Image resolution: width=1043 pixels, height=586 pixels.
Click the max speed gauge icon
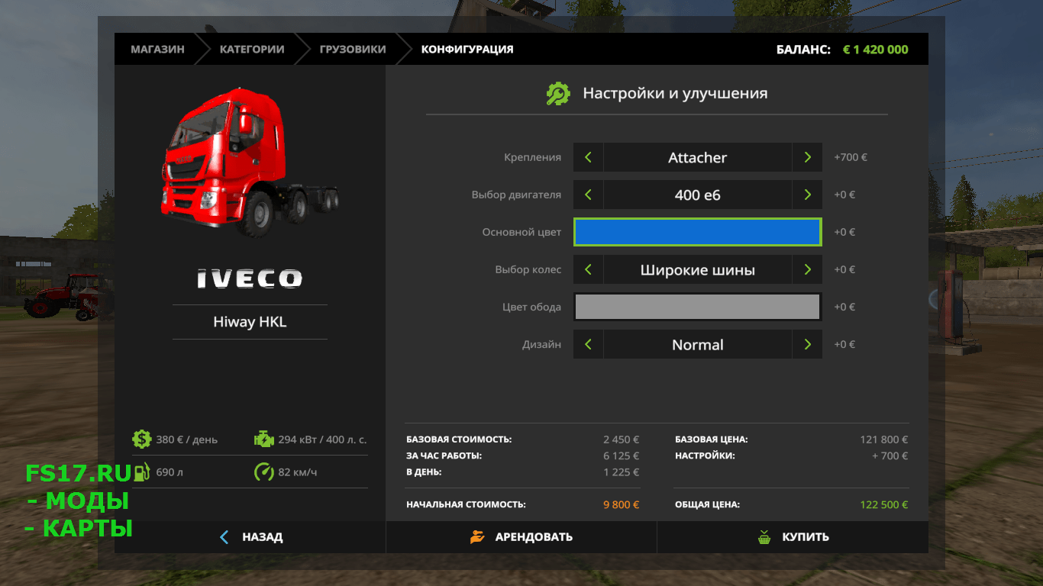[x=263, y=472]
